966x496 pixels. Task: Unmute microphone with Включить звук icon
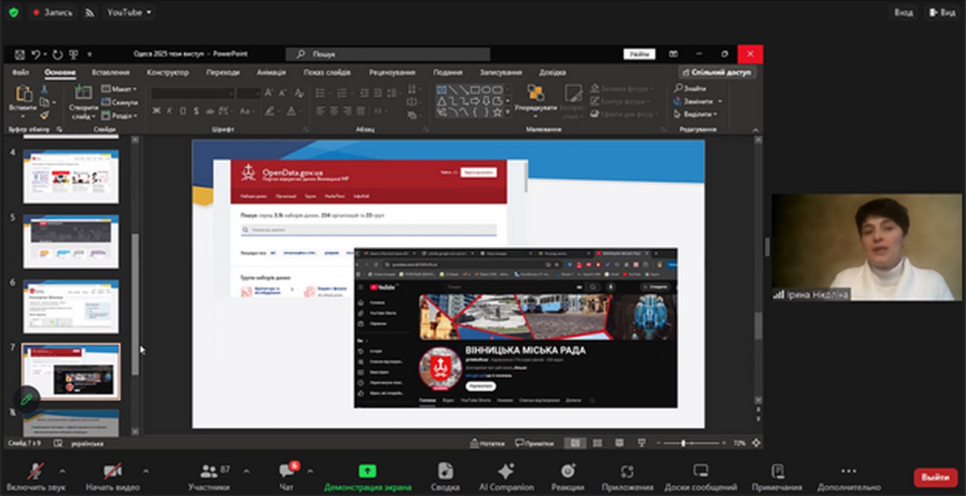tap(35, 472)
